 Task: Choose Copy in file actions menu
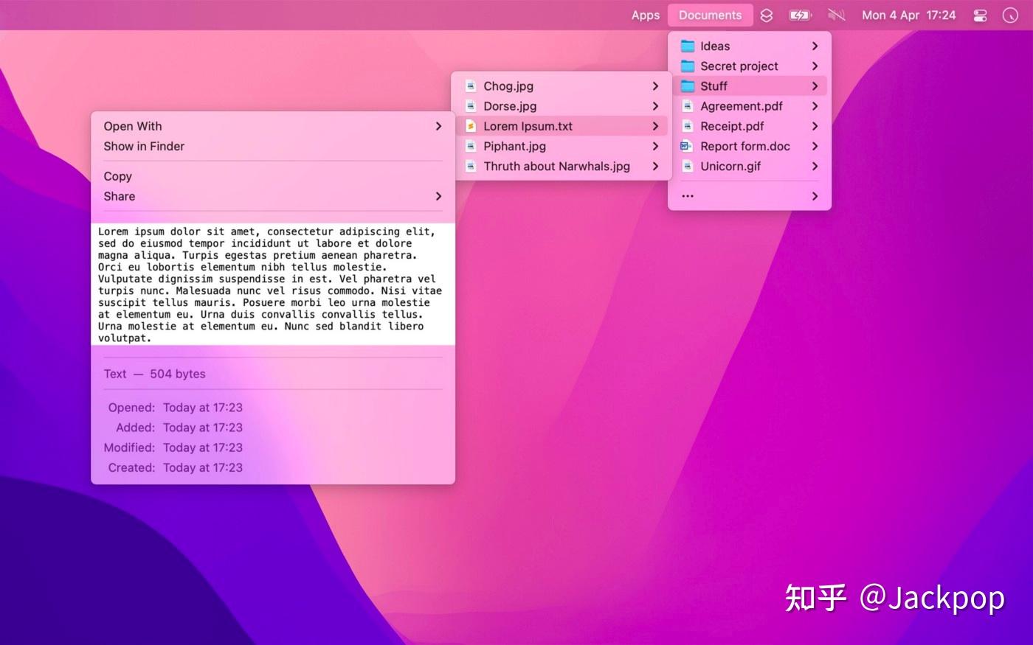point(273,176)
